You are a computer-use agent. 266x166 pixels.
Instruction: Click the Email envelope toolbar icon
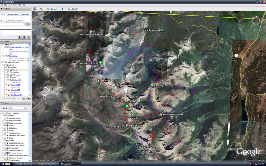[69, 9]
